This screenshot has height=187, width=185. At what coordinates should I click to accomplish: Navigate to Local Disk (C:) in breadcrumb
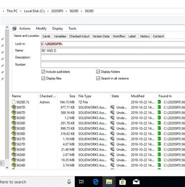click(34, 11)
